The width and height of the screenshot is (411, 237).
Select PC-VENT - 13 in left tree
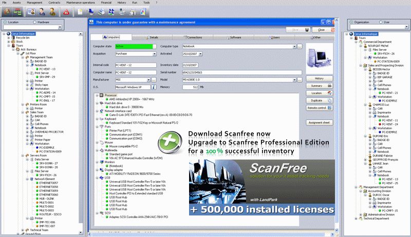click(x=47, y=69)
